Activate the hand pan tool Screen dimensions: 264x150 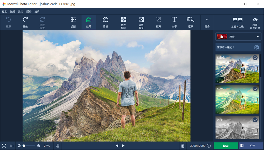[x=57, y=146]
